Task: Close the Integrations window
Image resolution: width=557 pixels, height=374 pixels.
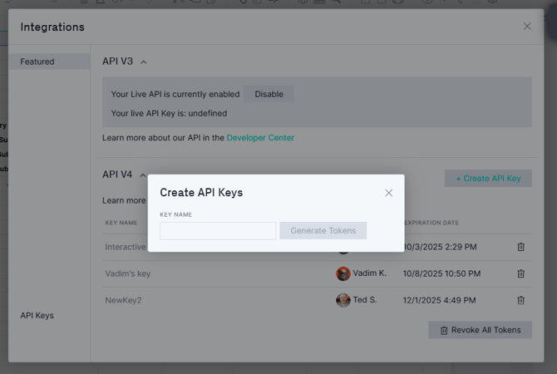Action: coord(527,27)
